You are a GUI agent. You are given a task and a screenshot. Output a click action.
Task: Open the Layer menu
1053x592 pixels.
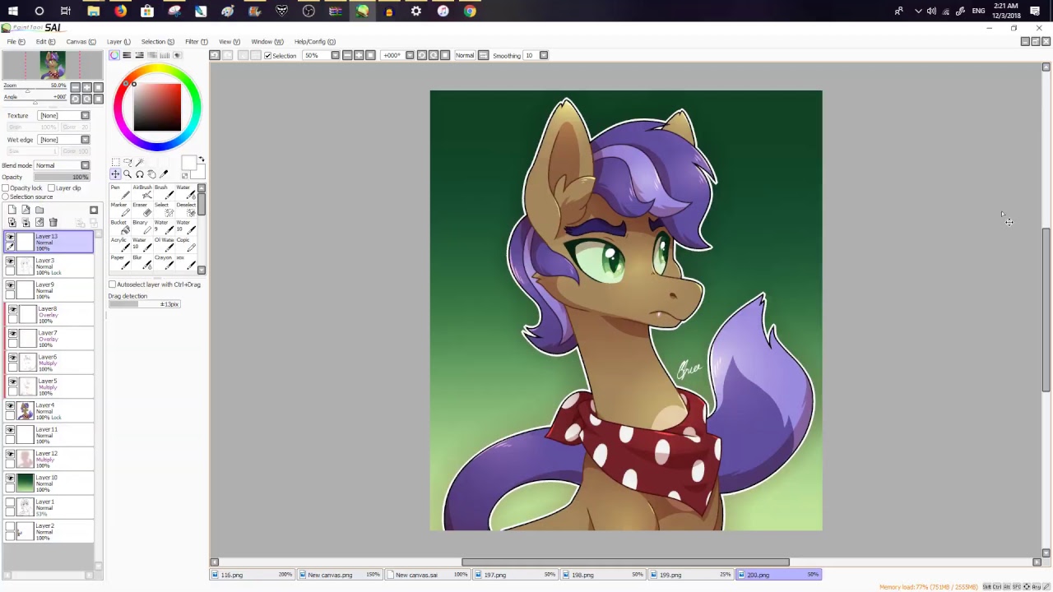tap(118, 41)
